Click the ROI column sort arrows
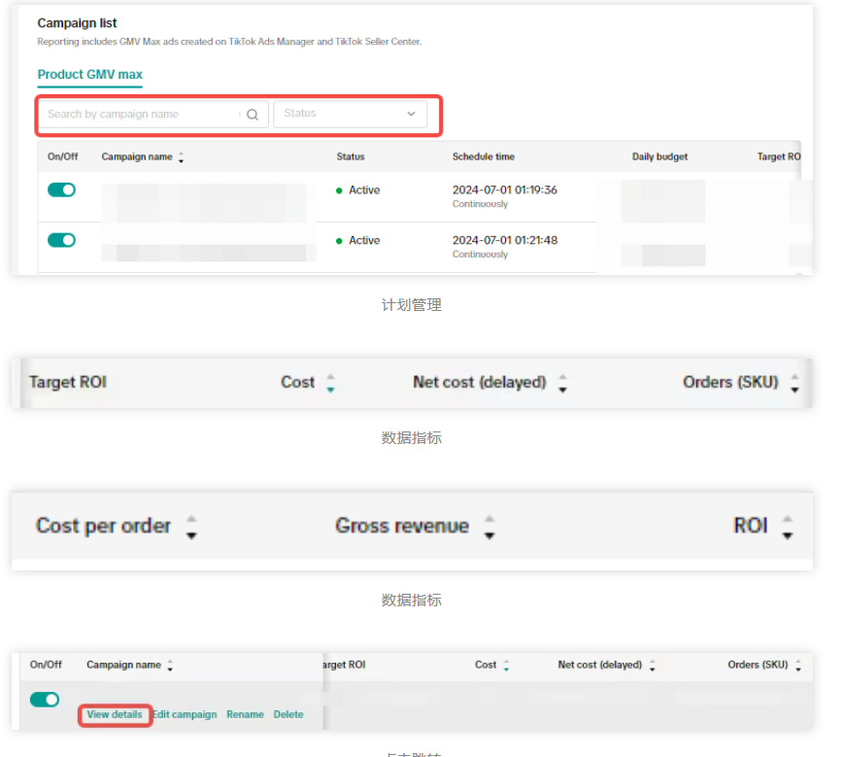The image size is (845, 757). (788, 527)
